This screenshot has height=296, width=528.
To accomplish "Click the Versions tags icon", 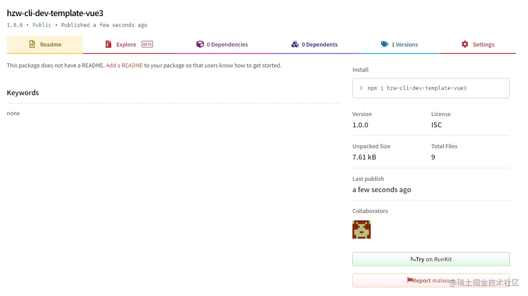I will click(385, 44).
